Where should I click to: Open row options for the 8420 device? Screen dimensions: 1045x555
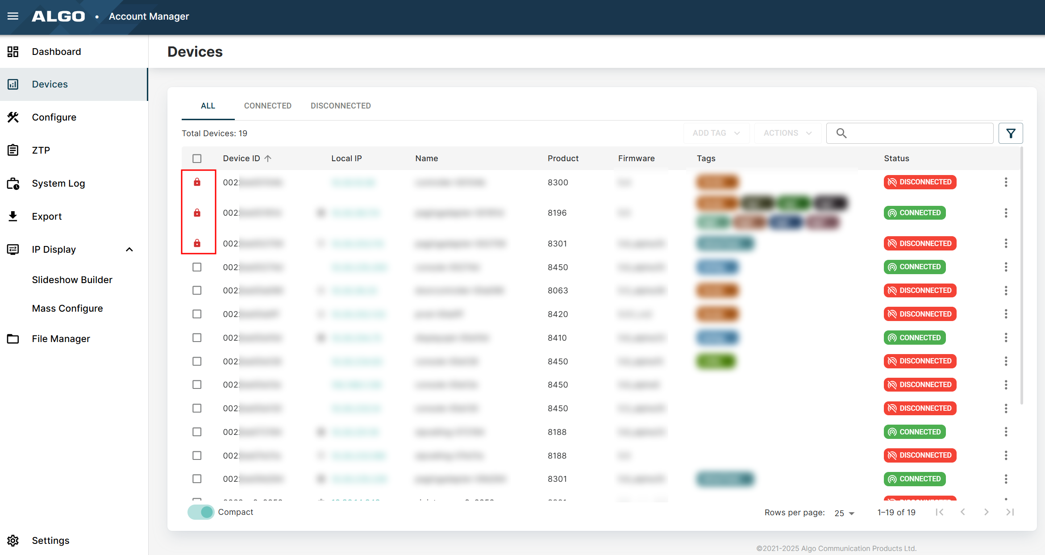[x=1006, y=314]
